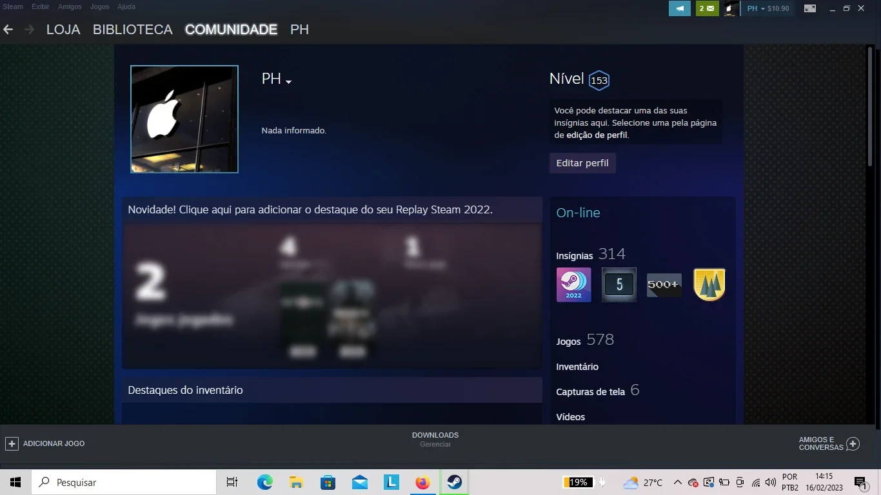Launch Firefox from the taskbar
The width and height of the screenshot is (881, 495).
click(x=423, y=482)
